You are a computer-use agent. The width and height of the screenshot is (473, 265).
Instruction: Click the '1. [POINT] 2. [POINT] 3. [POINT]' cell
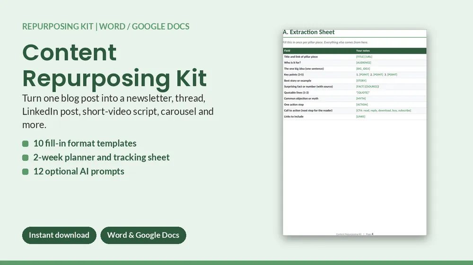point(377,75)
